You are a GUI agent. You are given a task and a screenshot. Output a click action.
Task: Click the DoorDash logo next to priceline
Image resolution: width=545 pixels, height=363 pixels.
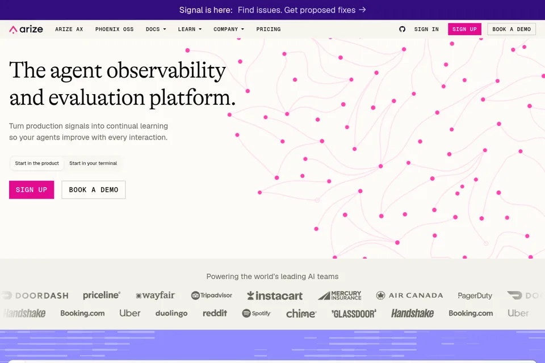click(x=35, y=296)
